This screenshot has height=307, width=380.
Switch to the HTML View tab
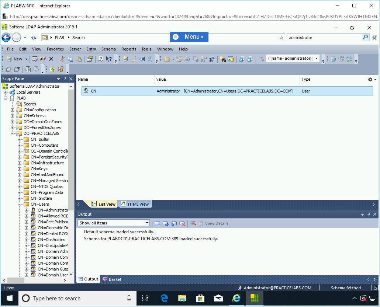click(135, 204)
